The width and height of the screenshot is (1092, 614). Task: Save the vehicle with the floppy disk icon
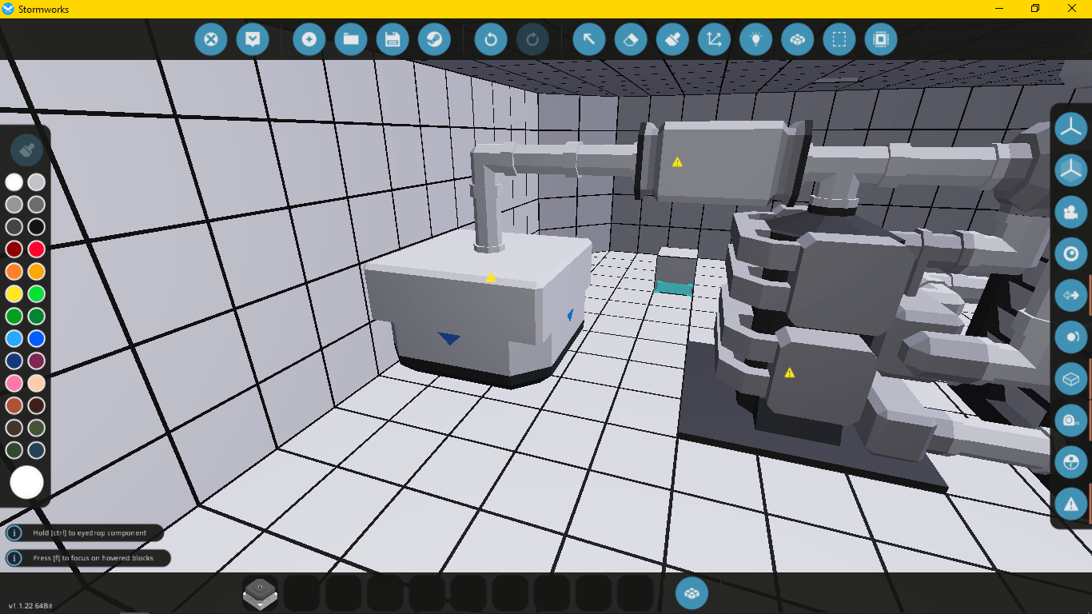[x=393, y=39]
